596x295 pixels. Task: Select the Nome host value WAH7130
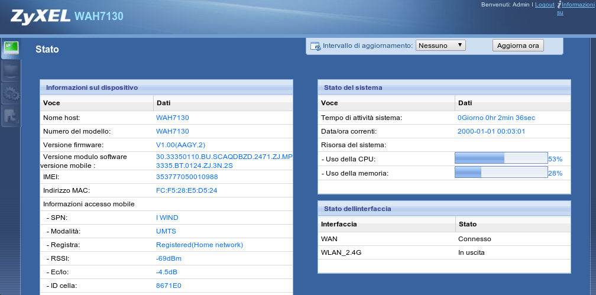[172, 118]
